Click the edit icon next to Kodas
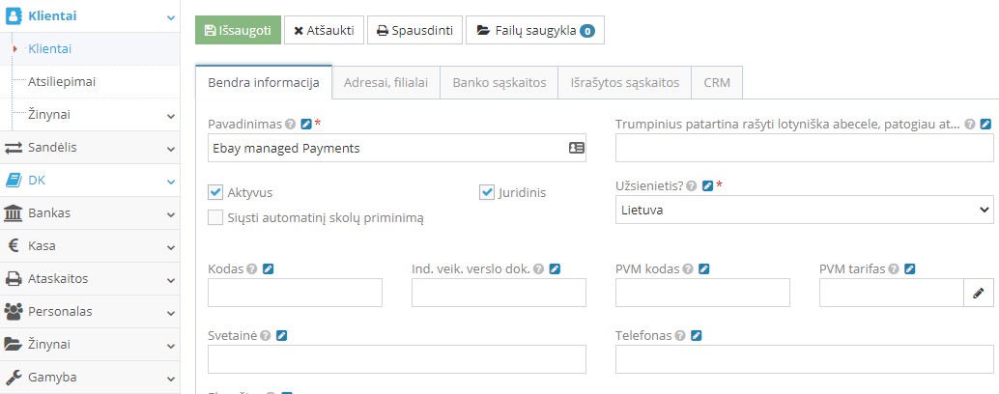999x394 pixels. click(x=269, y=268)
